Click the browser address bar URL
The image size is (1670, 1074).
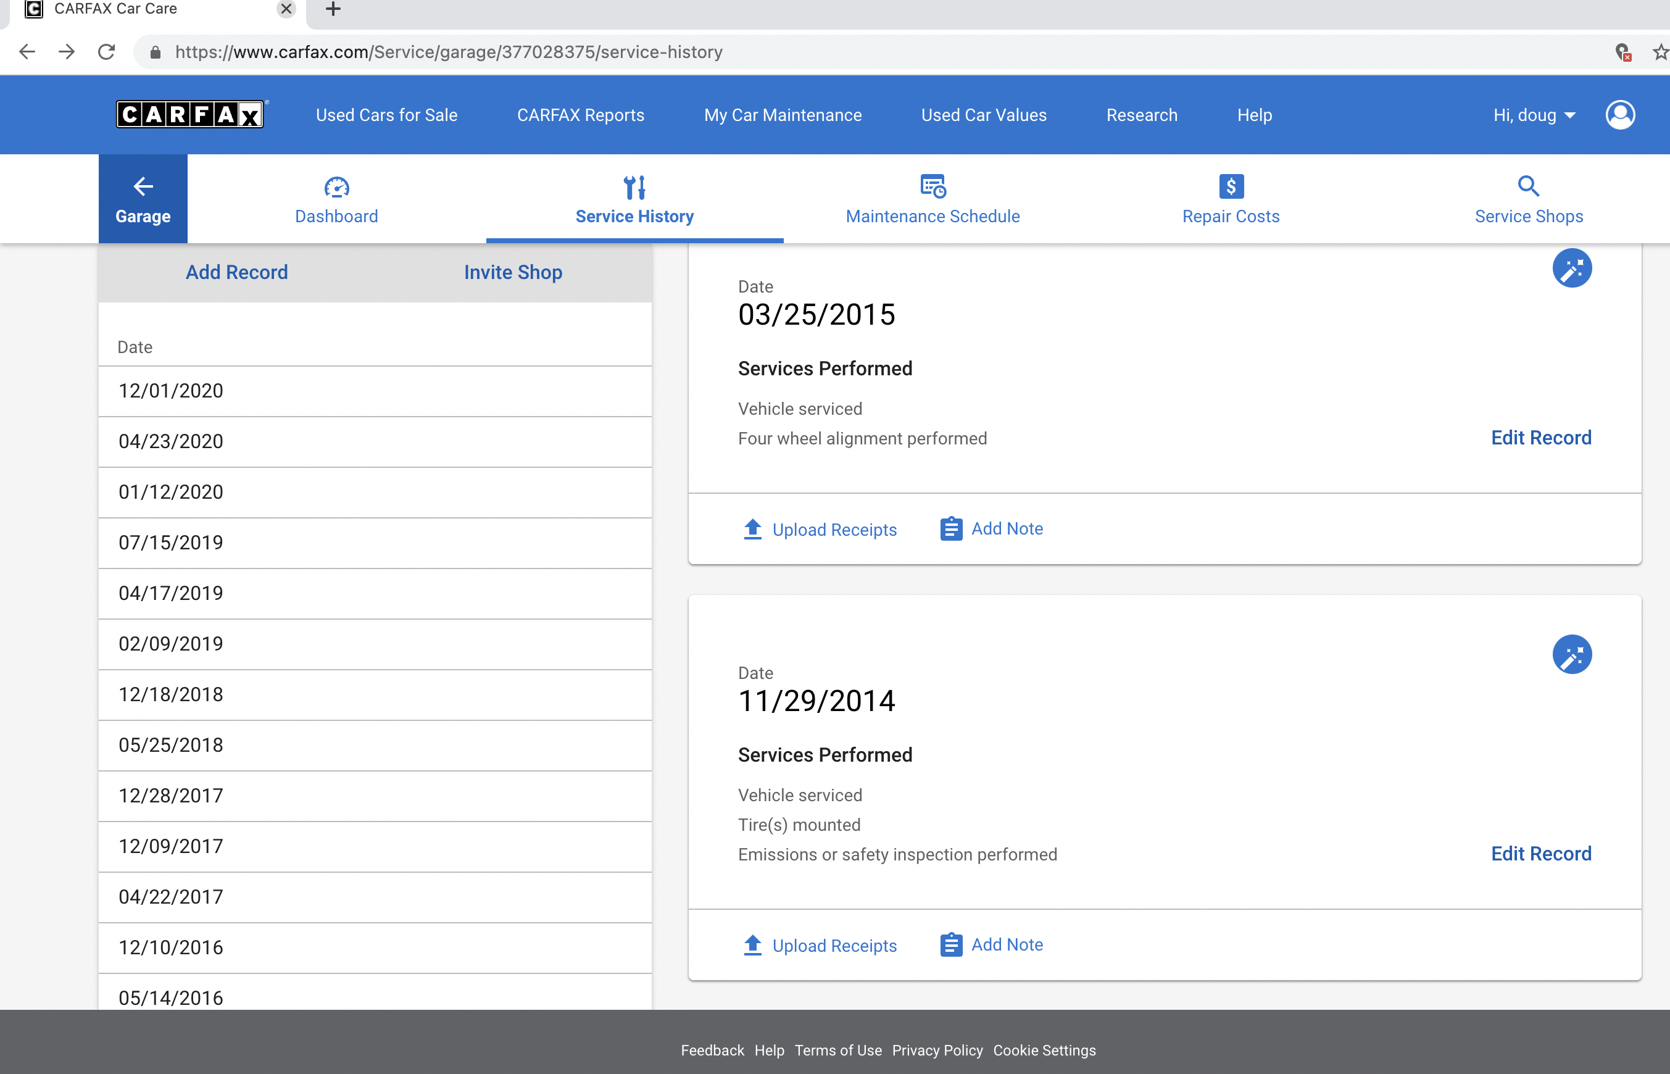click(448, 52)
